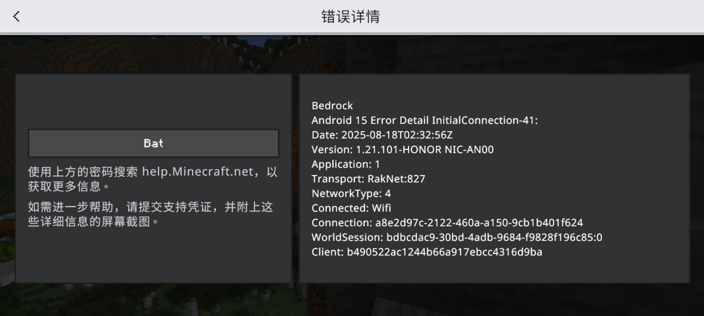Select the Android 15 Error Detail text
704x316 pixels.
click(x=370, y=120)
